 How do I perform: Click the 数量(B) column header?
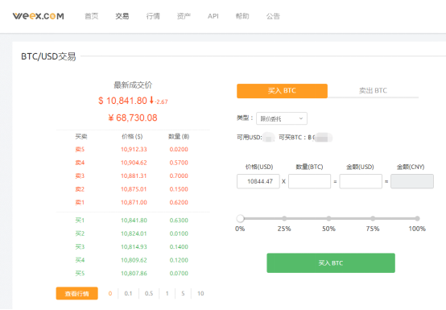179,137
